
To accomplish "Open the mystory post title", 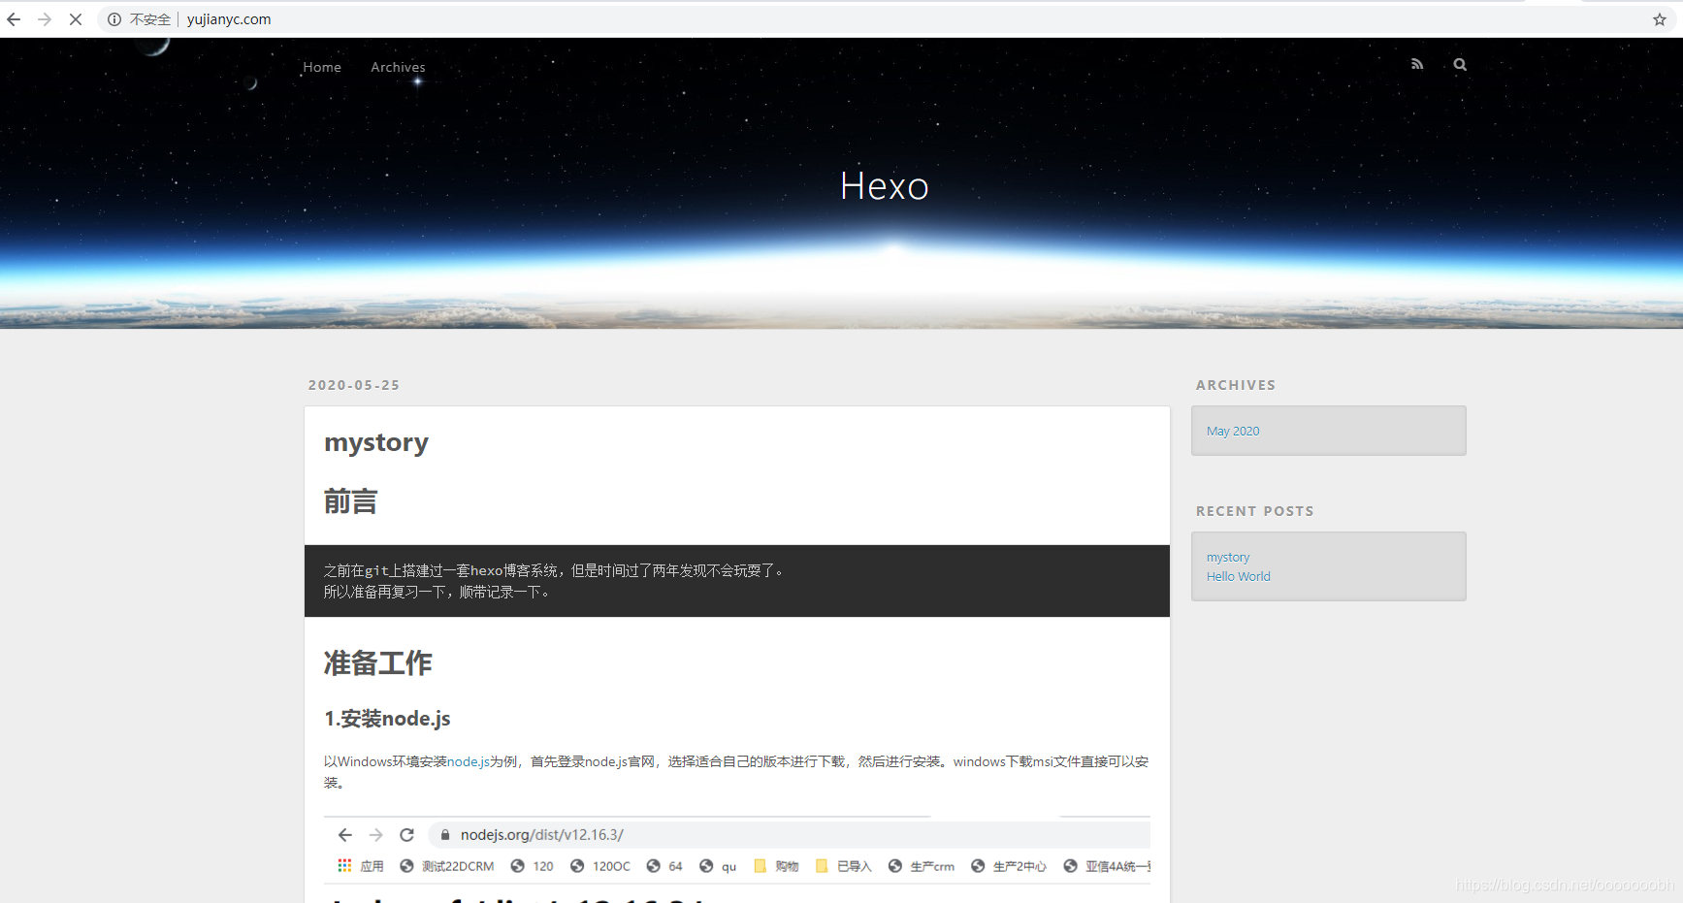I will [x=376, y=442].
